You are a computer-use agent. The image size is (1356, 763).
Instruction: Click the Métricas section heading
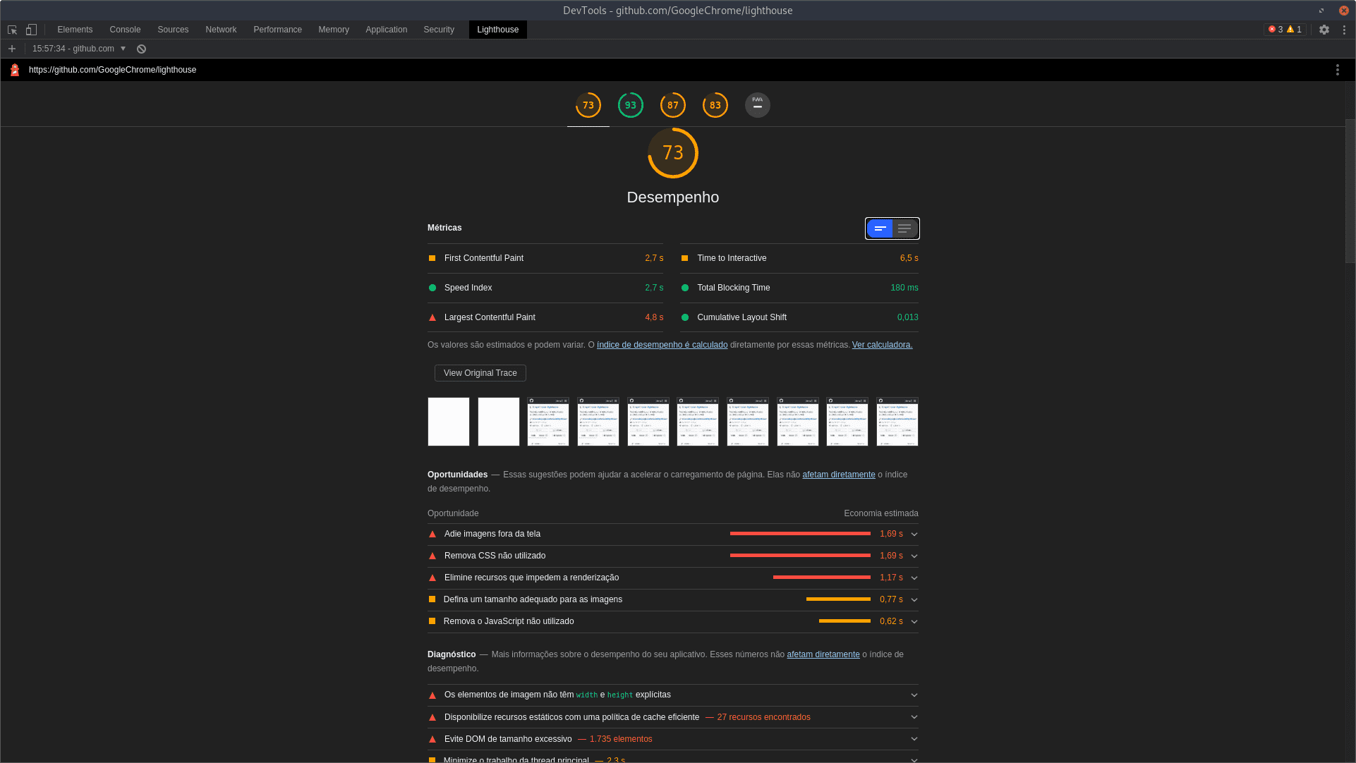click(x=444, y=228)
